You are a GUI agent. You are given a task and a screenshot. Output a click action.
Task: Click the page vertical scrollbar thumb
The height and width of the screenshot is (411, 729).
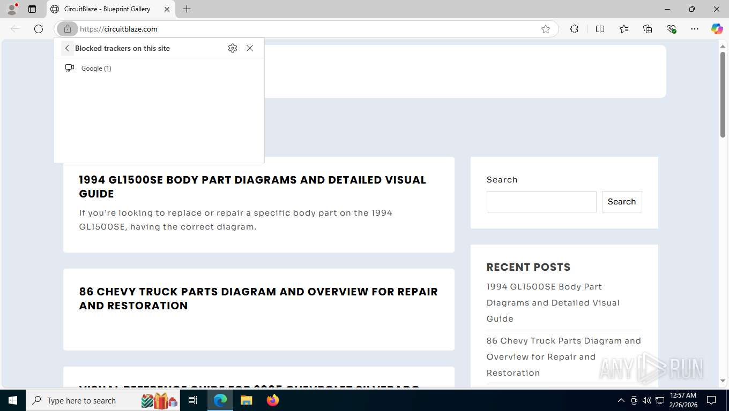(723, 95)
